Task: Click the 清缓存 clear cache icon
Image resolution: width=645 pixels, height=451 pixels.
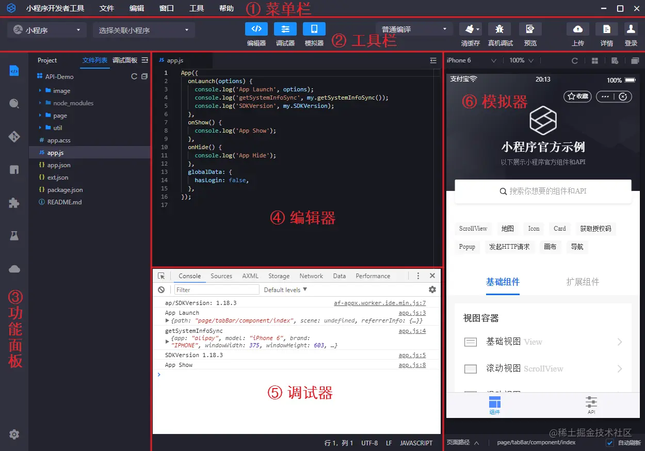Action: (470, 29)
